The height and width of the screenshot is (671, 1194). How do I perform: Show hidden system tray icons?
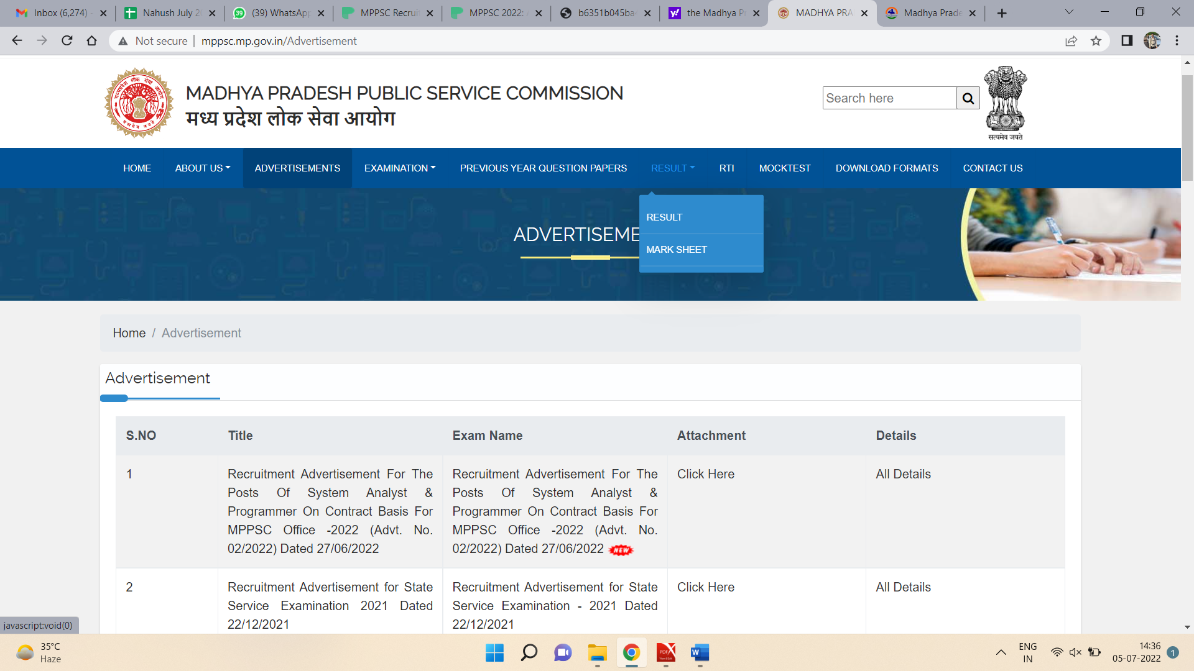pyautogui.click(x=1001, y=652)
